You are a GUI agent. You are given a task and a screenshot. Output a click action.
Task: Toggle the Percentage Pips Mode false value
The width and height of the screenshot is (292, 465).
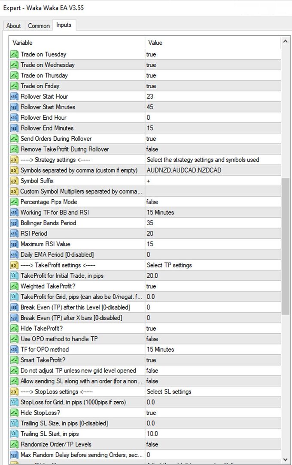point(213,202)
